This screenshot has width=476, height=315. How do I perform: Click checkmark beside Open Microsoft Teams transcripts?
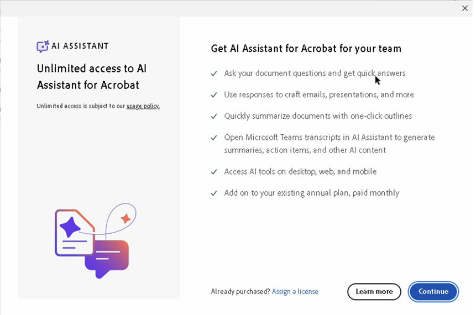point(214,138)
